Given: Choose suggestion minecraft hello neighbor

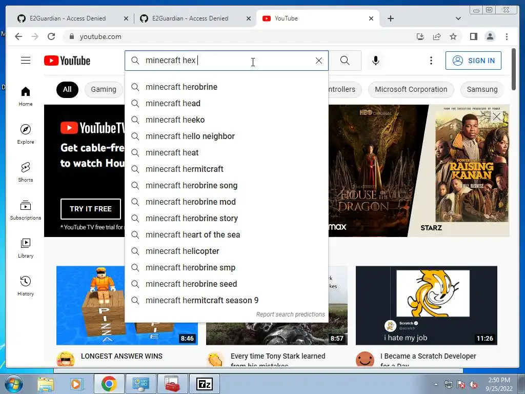Looking at the screenshot, I should [x=226, y=136].
